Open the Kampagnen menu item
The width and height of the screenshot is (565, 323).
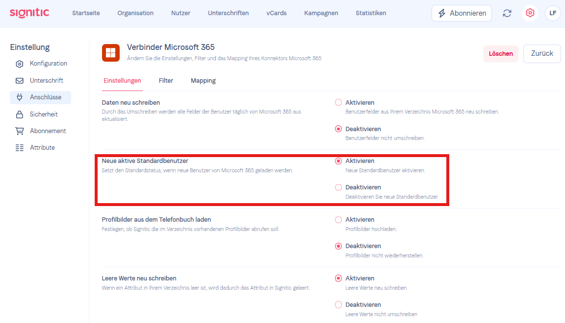click(x=321, y=13)
